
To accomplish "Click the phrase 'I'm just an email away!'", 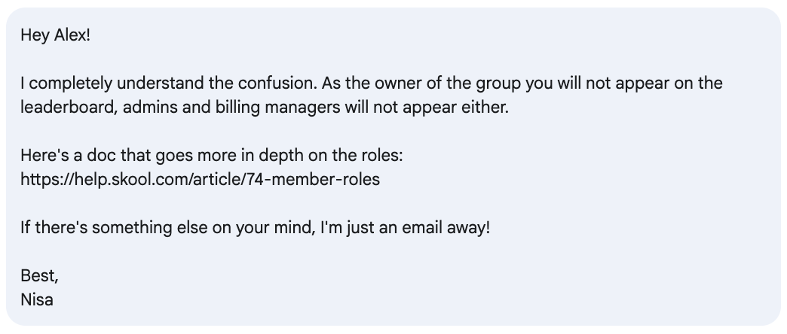I will [405, 228].
